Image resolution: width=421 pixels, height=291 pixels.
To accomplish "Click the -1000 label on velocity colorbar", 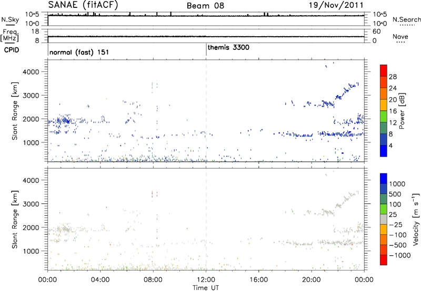I will click(x=400, y=255).
